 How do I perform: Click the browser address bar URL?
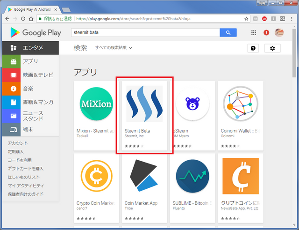click(x=133, y=19)
